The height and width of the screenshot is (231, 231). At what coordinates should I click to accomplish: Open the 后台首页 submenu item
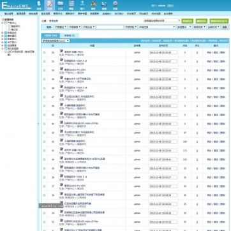click(131, 13)
